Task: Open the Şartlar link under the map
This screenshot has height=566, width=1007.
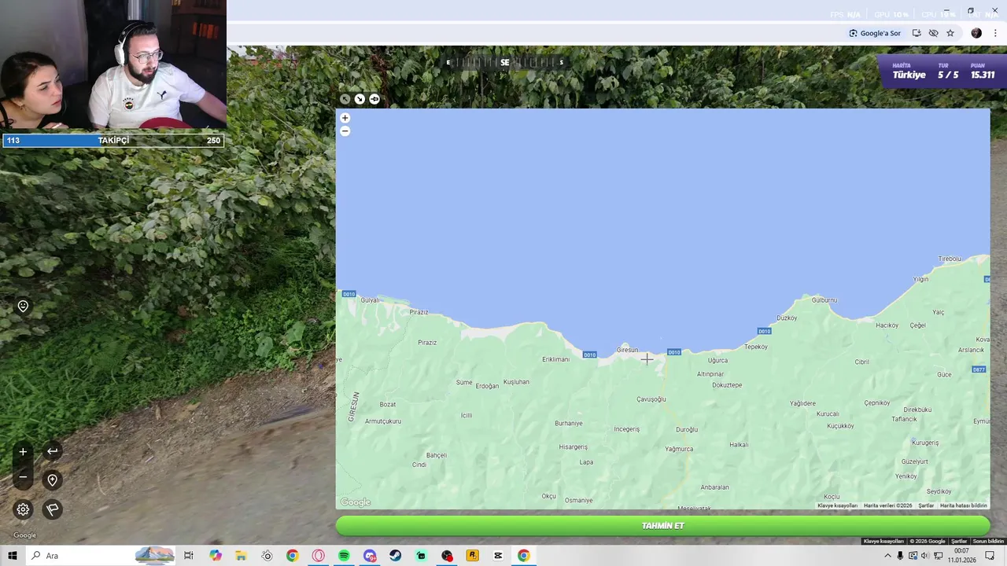Action: [926, 505]
